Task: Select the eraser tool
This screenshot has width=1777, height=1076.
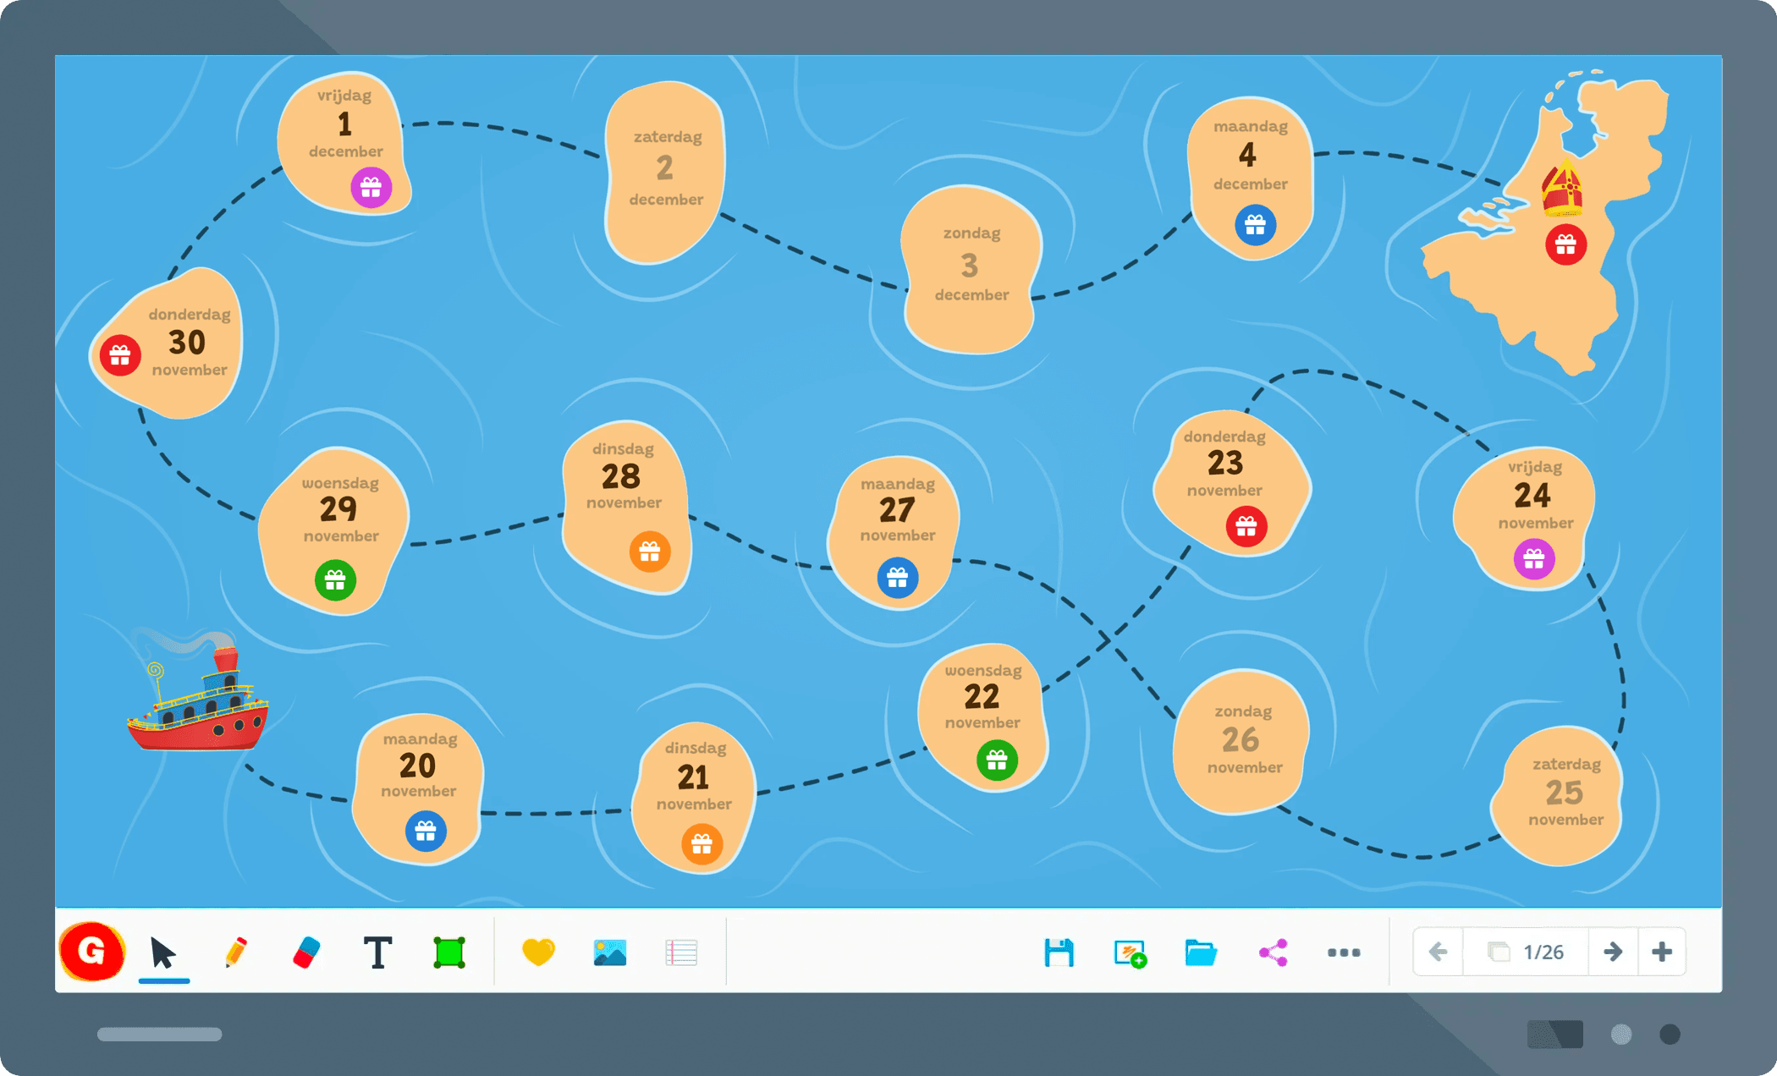Action: (306, 952)
